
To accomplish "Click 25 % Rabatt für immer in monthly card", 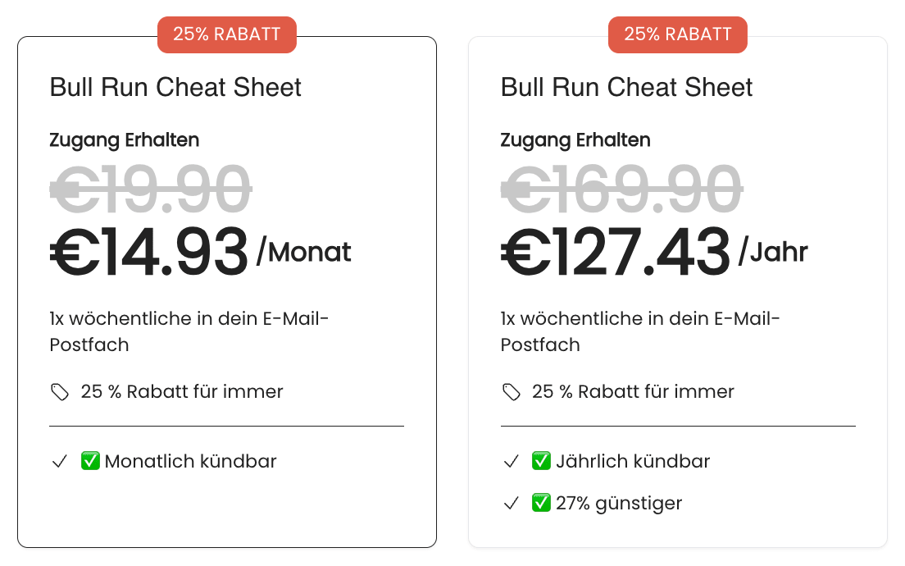I will 182,391.
